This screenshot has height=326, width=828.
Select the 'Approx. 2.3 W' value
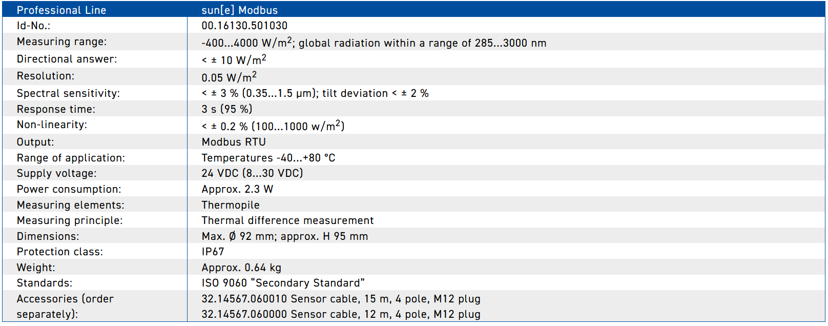click(x=238, y=189)
